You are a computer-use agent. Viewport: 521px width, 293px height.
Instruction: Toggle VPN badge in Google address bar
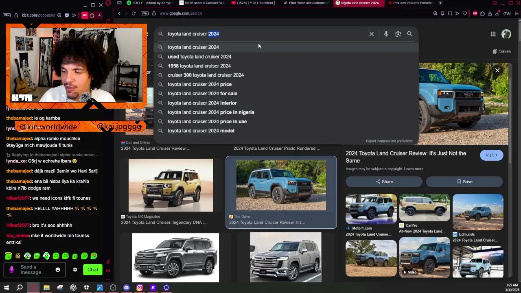tap(144, 13)
